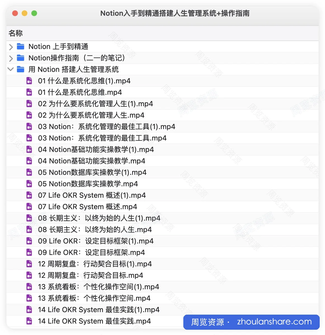The width and height of the screenshot is (325, 335).
Task: Click video icon of "07 Life OKR System 概述(1).mp4"
Action: (x=29, y=195)
